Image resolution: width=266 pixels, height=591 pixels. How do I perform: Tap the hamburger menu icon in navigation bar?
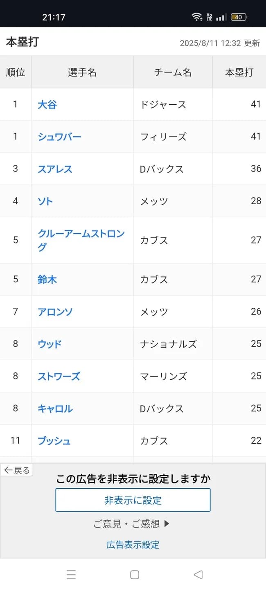tap(71, 575)
